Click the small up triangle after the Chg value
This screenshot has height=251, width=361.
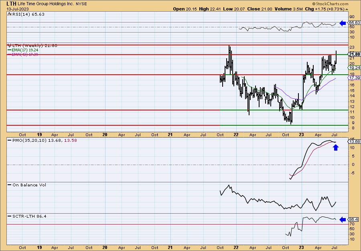(x=347, y=9)
